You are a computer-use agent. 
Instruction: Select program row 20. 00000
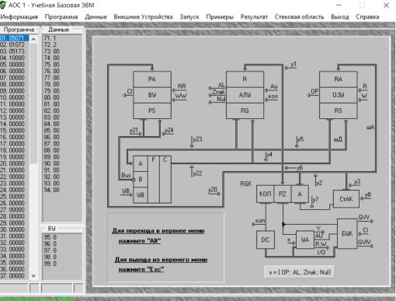(x=14, y=163)
